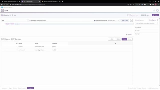Open the Chrome extensions puzzle icon
The height and width of the screenshot is (90, 160).
coord(150,4)
